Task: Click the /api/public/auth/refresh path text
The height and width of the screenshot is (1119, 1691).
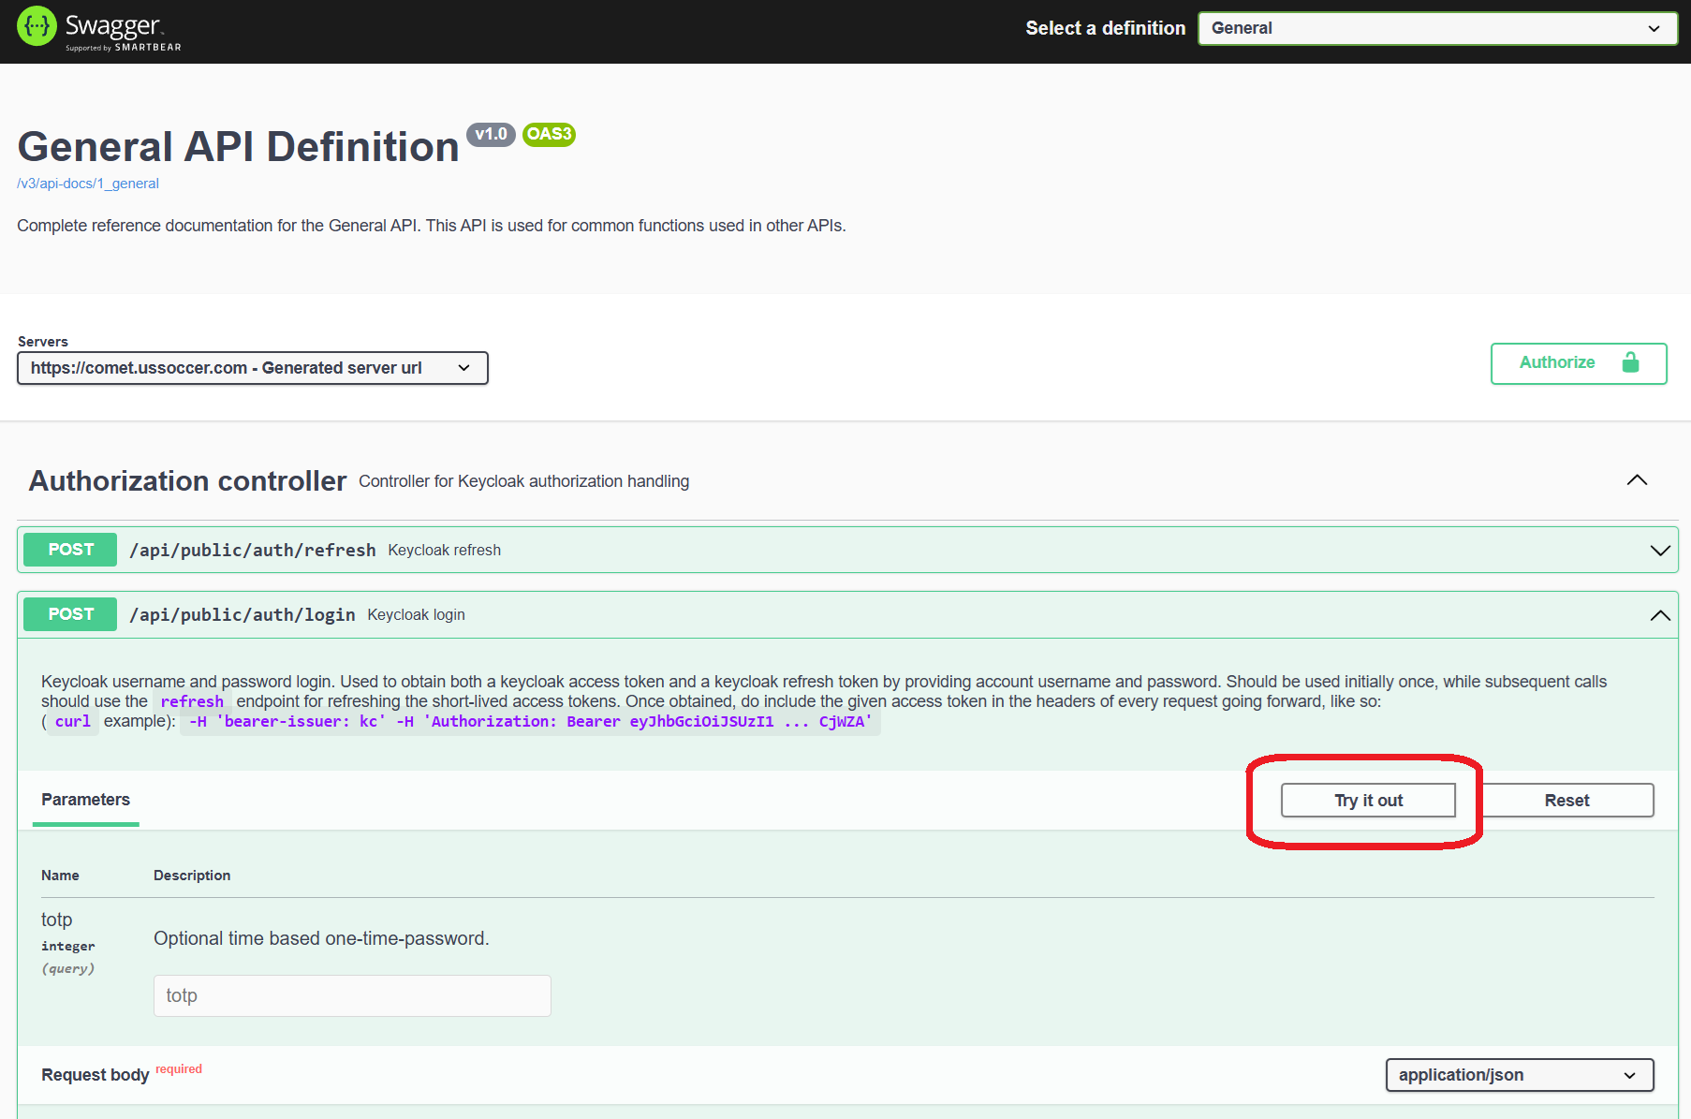Action: (x=253, y=551)
